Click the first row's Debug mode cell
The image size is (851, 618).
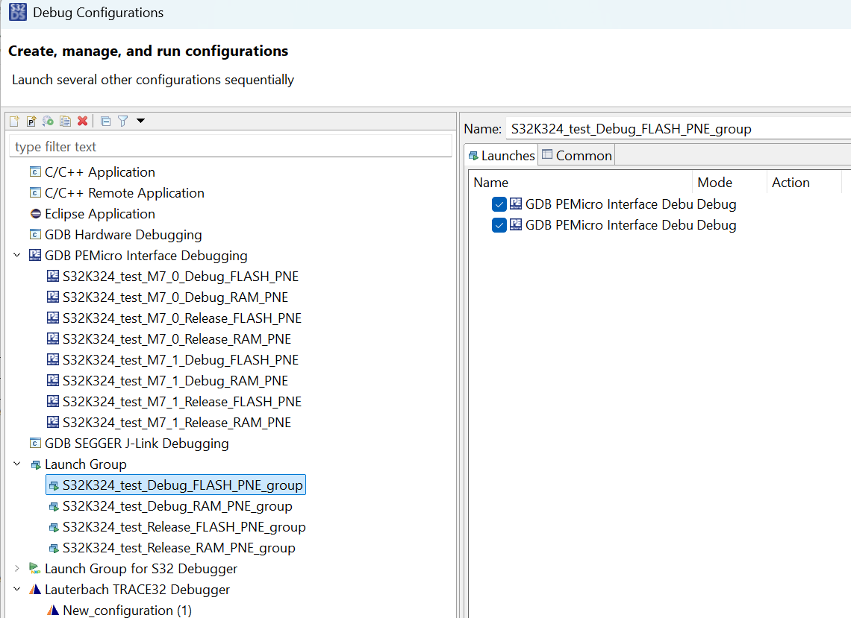point(717,204)
